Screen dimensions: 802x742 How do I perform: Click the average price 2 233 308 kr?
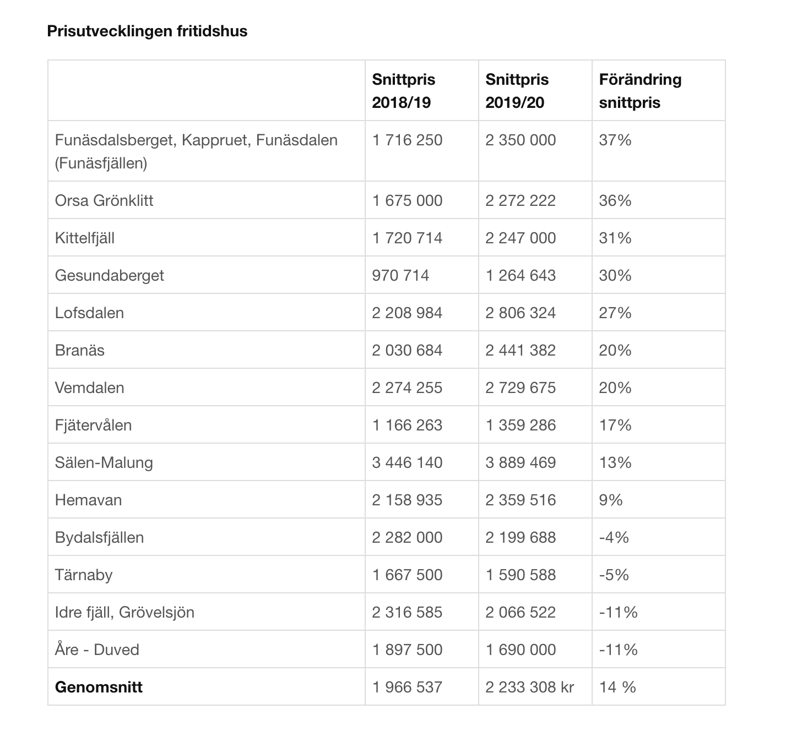coord(529,687)
